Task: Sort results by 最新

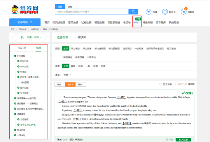Action: (x=70, y=84)
